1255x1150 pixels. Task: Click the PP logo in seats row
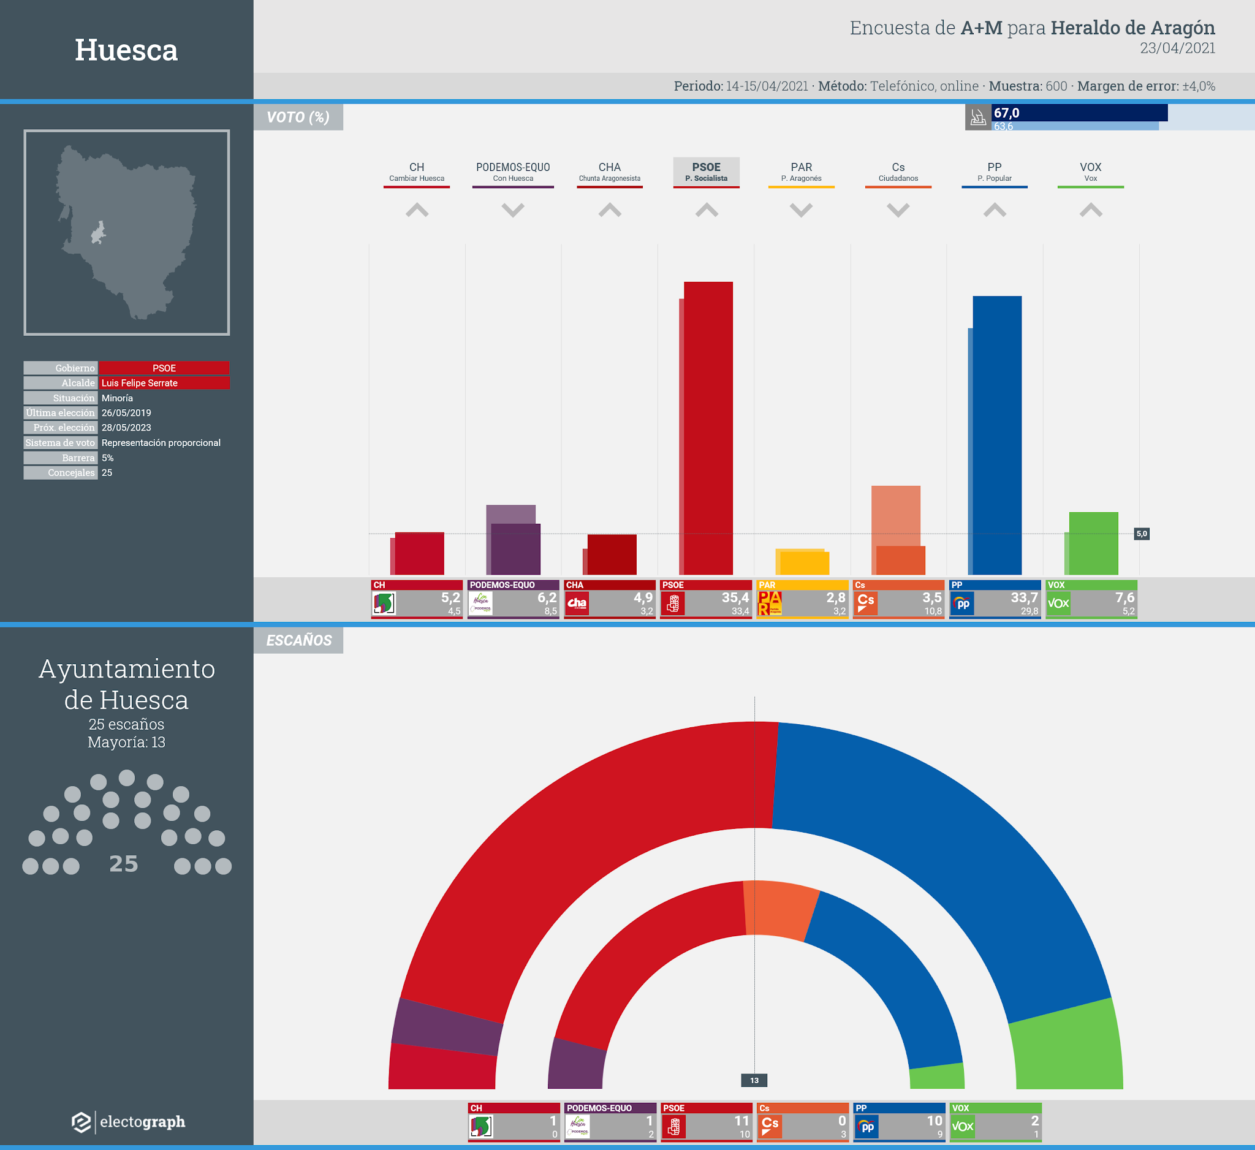(866, 1126)
